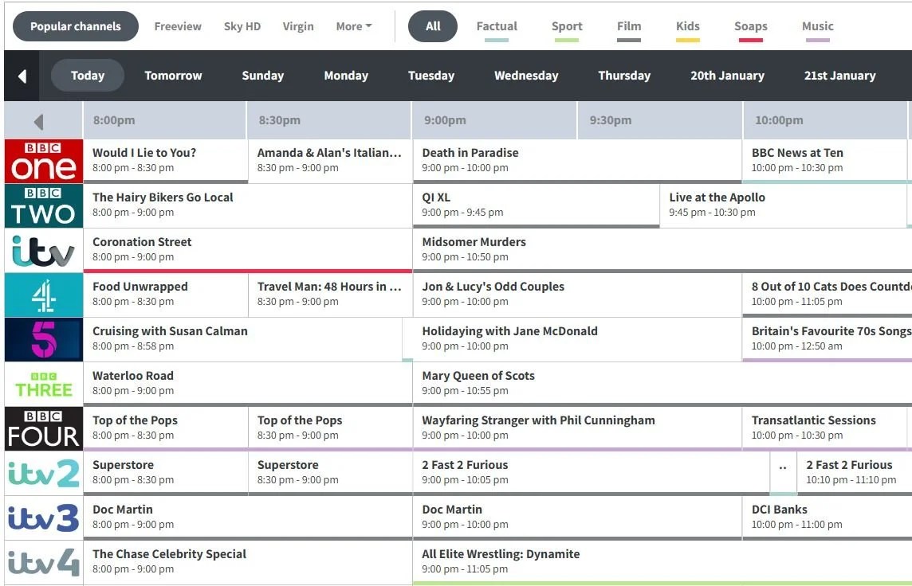Open 8 Out of 10 Cats listing

click(x=827, y=295)
